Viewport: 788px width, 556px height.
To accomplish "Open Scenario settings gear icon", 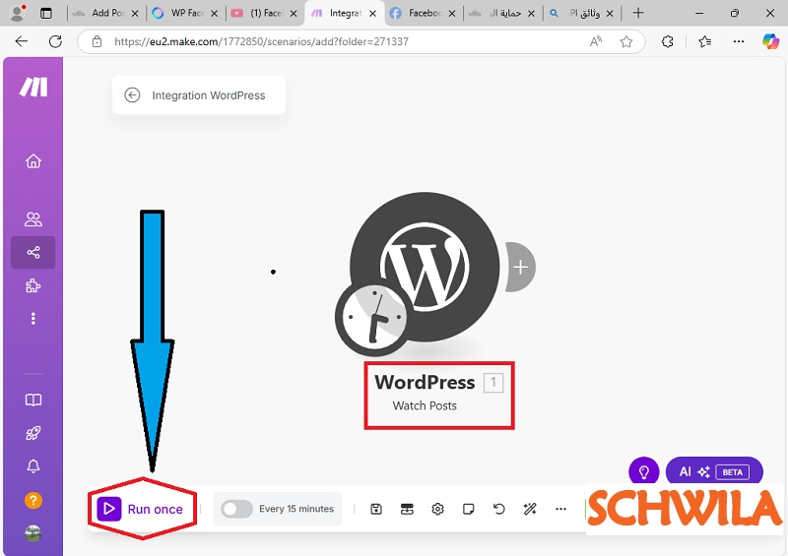I will 437,510.
